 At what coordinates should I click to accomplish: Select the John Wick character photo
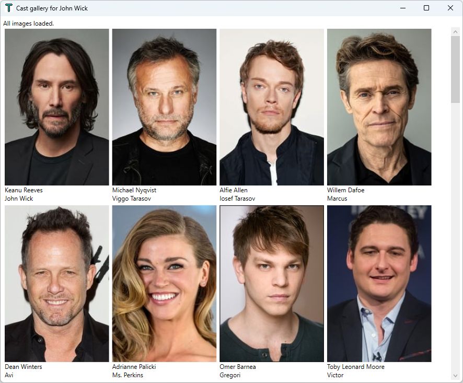click(x=56, y=107)
